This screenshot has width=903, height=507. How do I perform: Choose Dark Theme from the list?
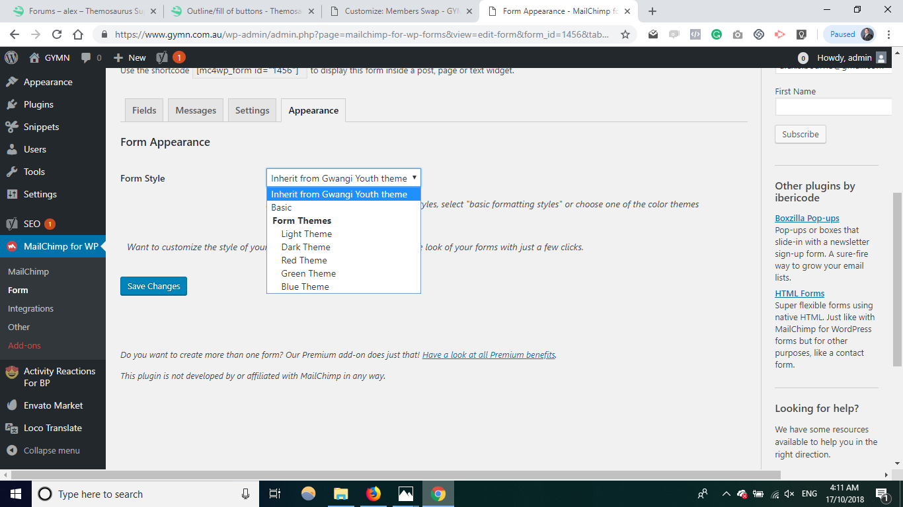point(344,247)
